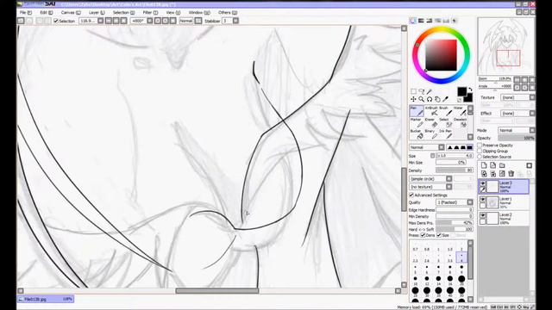Select the Marker tool

[x=417, y=122]
